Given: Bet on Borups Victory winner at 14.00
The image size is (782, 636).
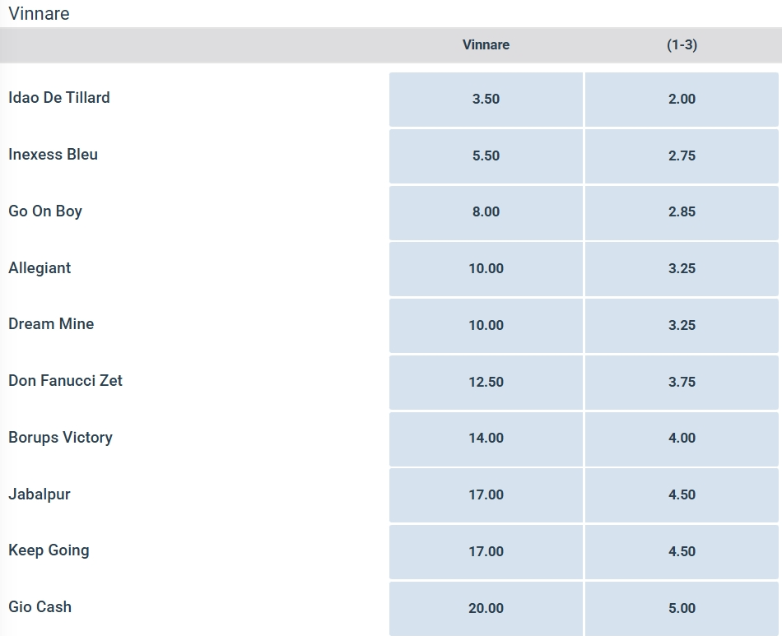Looking at the screenshot, I should tap(486, 439).
